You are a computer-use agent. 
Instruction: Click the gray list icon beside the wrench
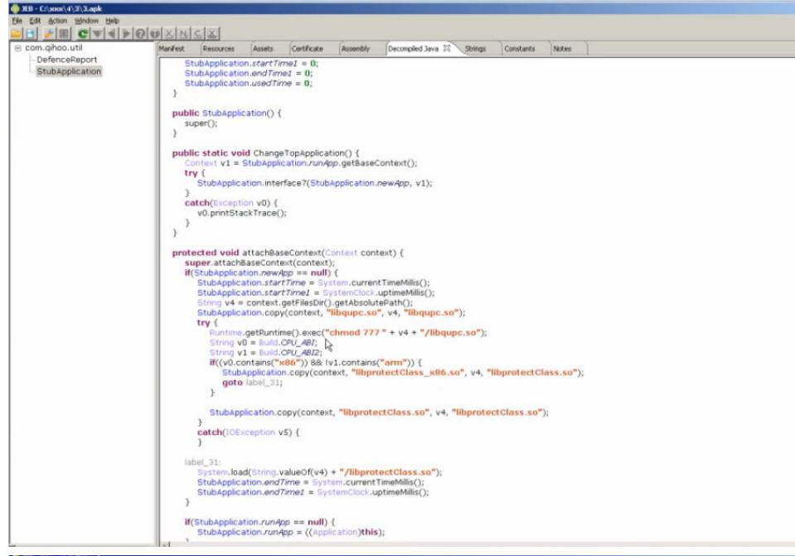tap(63, 34)
